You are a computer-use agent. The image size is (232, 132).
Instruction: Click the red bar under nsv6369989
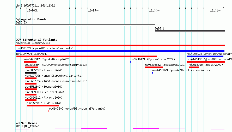point(31,95)
